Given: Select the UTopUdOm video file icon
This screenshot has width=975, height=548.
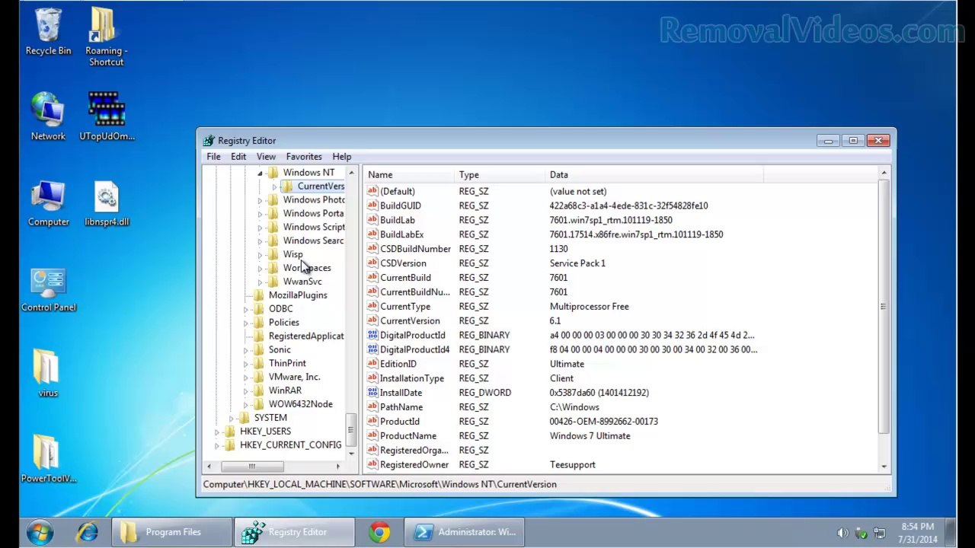Looking at the screenshot, I should coord(107,116).
